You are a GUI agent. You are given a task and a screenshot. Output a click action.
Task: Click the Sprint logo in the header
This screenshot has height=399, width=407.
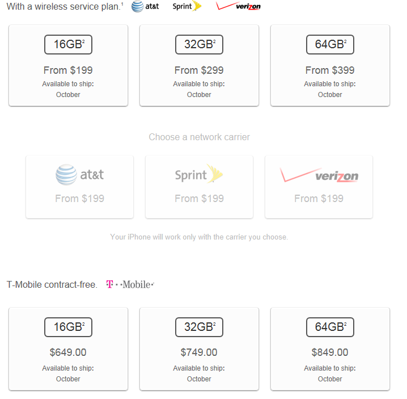[x=187, y=6]
